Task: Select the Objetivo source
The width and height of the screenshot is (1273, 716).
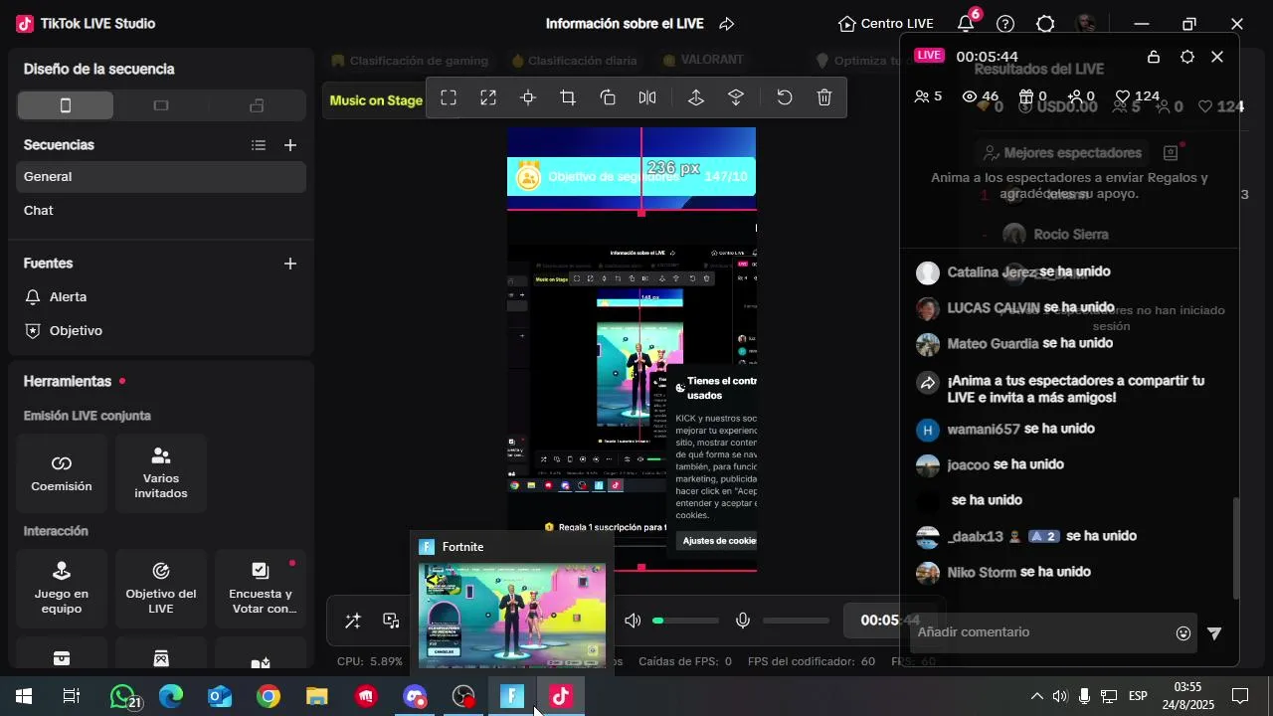Action: coord(161,331)
